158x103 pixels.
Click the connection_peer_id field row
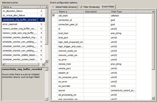click(x=94, y=24)
